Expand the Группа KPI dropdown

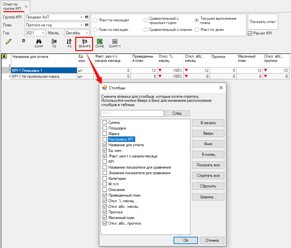click(x=81, y=17)
